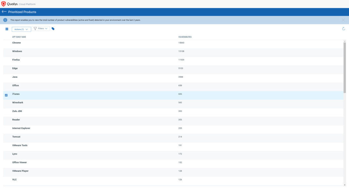Click the vertical scrollbar thumb

tap(344, 67)
